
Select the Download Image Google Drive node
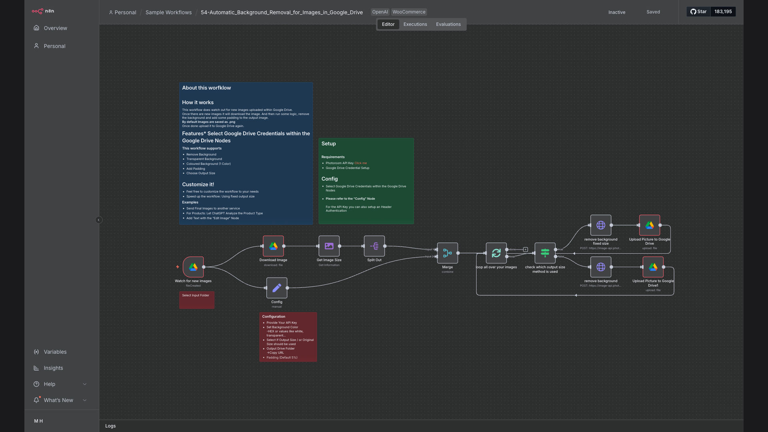click(273, 246)
